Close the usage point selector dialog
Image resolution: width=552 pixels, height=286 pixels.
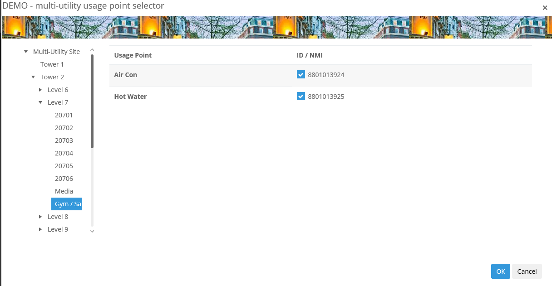coord(545,8)
